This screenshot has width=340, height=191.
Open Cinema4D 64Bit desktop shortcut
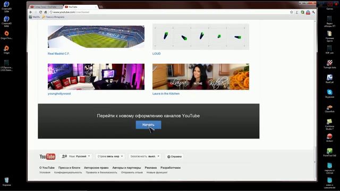pyautogui.click(x=6, y=21)
